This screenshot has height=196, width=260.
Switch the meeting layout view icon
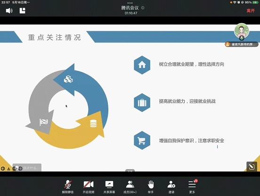(23, 11)
